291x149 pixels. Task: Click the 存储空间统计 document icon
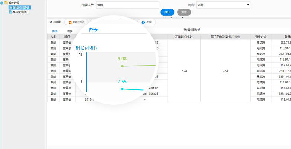click(x=10, y=12)
